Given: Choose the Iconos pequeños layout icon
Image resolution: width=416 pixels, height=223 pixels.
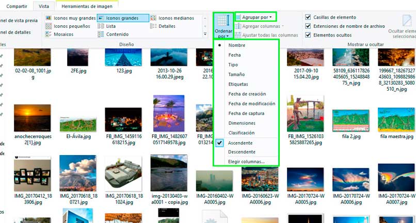Looking at the screenshot, I should (49, 26).
